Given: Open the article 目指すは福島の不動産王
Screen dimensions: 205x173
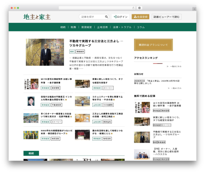Looking at the screenshot, I should [56, 98].
